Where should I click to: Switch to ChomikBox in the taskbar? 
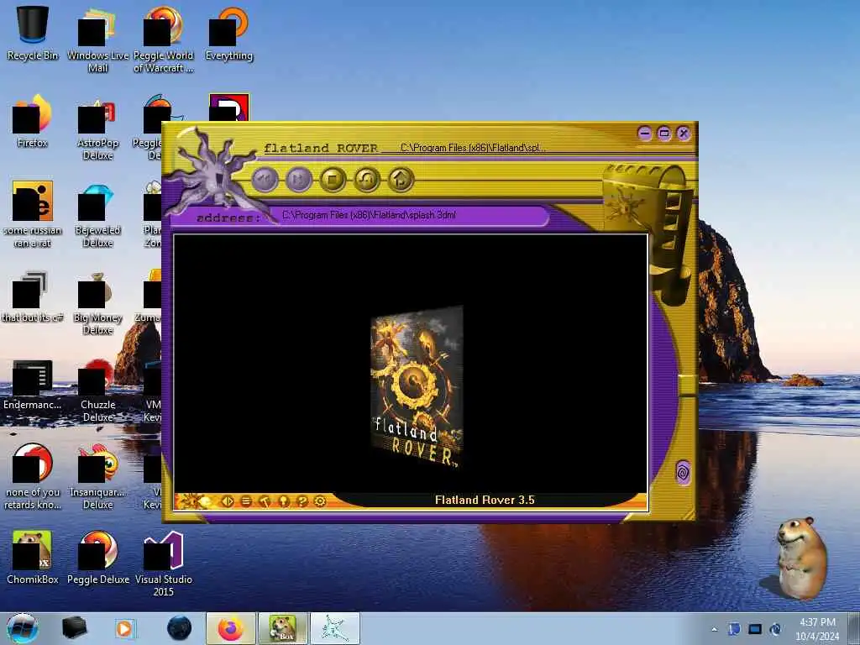click(x=282, y=628)
